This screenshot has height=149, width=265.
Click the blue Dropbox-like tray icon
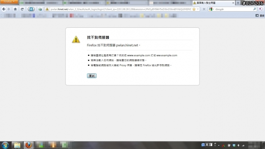click(x=234, y=145)
